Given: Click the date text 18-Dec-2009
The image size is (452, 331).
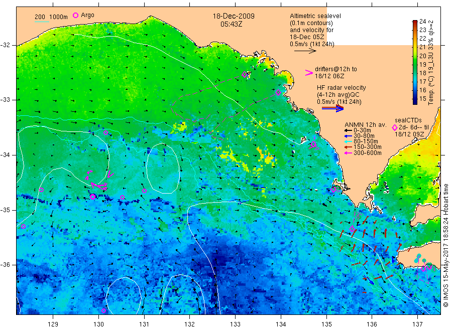Looking at the screenshot, I should tap(234, 17).
